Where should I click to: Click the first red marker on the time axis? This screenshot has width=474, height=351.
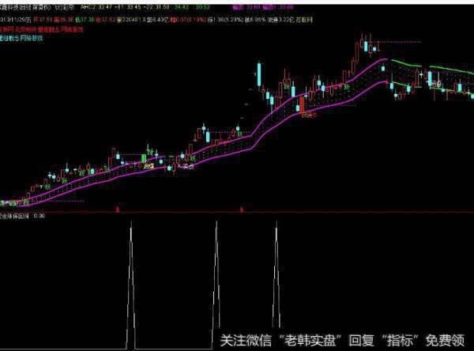[118, 209]
